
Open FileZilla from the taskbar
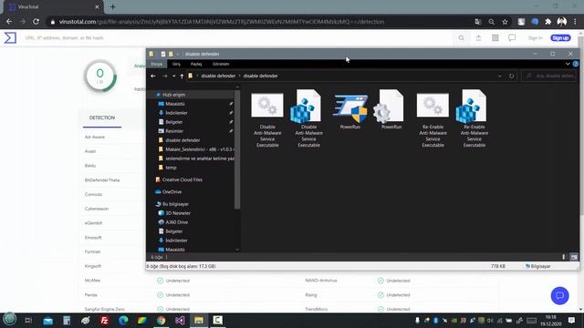click(x=104, y=320)
